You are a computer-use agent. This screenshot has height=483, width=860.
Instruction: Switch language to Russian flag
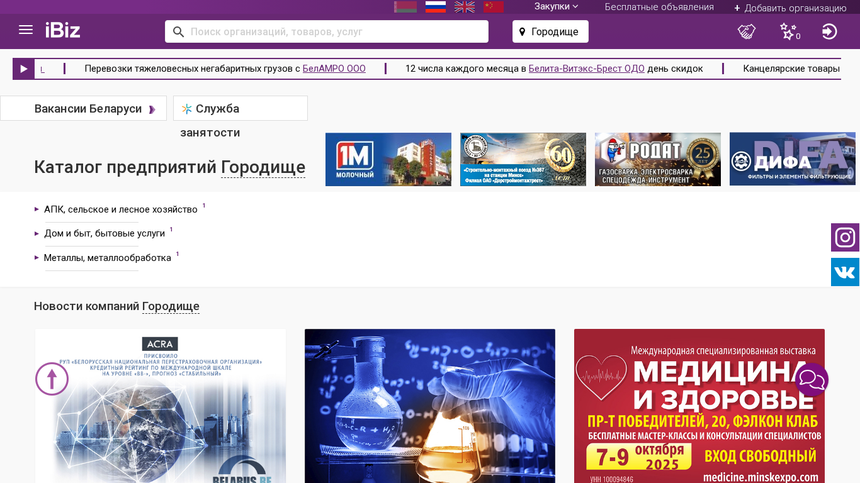(436, 7)
